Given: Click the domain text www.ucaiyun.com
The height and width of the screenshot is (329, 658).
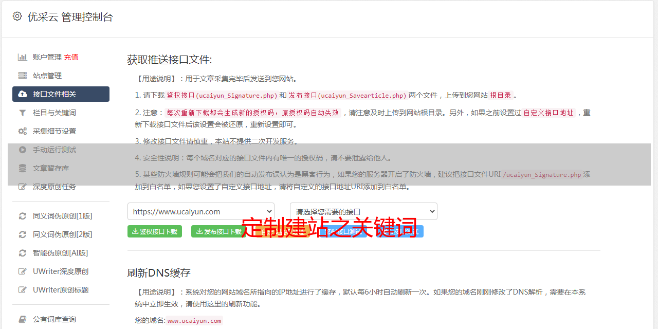Looking at the screenshot, I should (194, 321).
